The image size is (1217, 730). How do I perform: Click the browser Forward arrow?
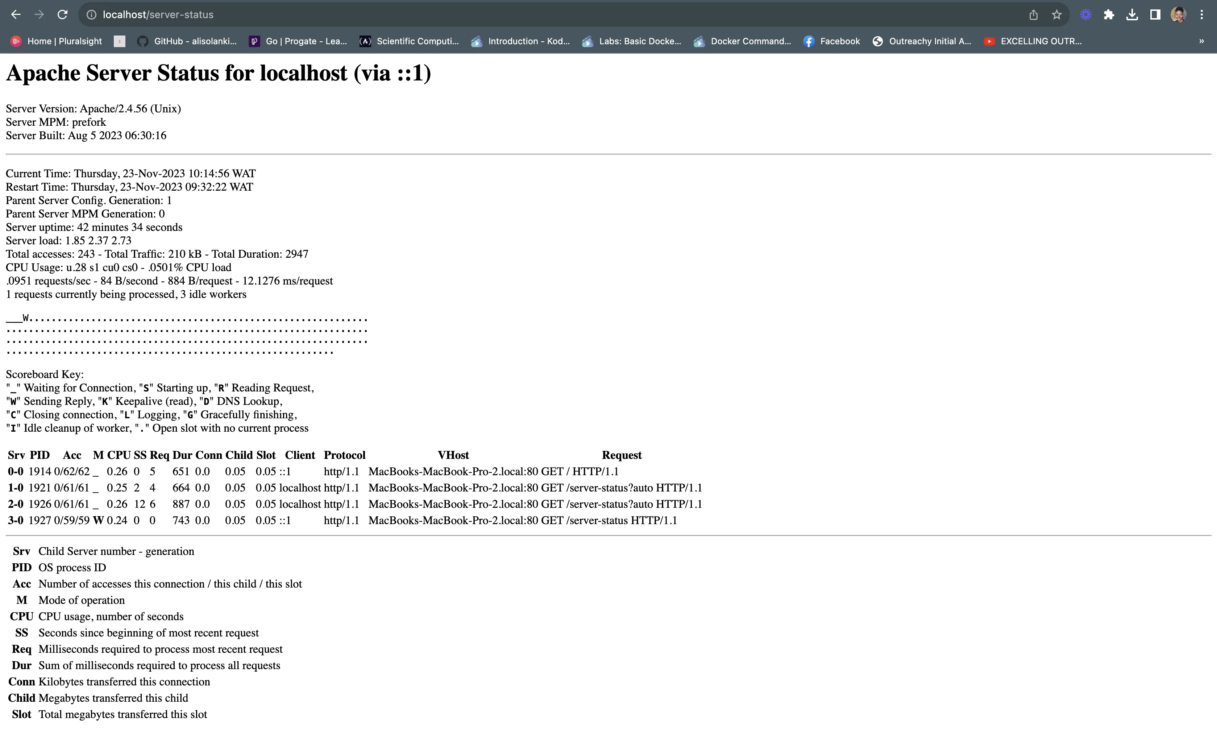tap(39, 15)
